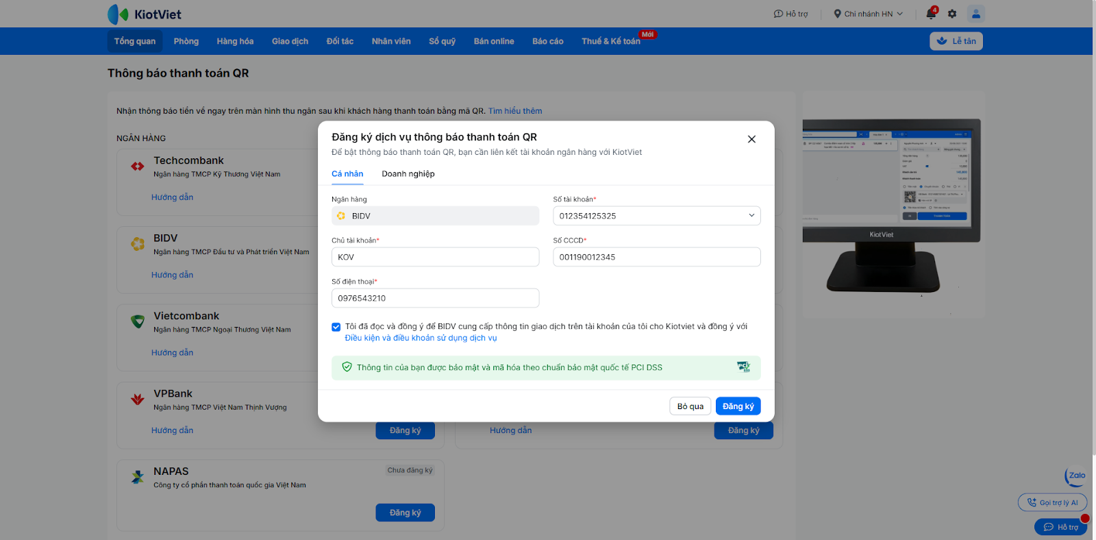Click the Ngân hàng BIDV field
1096x540 pixels.
[x=436, y=216]
